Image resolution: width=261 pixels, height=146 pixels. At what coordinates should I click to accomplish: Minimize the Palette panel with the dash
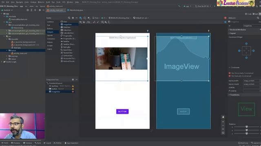pos(77,18)
